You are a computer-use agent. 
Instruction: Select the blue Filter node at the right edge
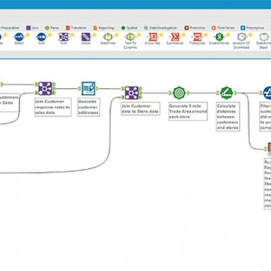coord(267,93)
